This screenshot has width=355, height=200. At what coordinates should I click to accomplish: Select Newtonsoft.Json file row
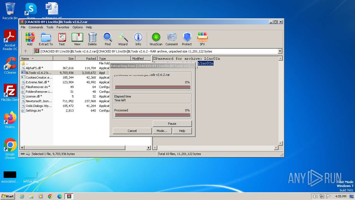pos(65,101)
